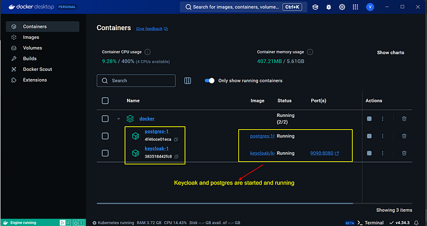
Task: Stop the postgres-1 container
Action: pos(369,136)
